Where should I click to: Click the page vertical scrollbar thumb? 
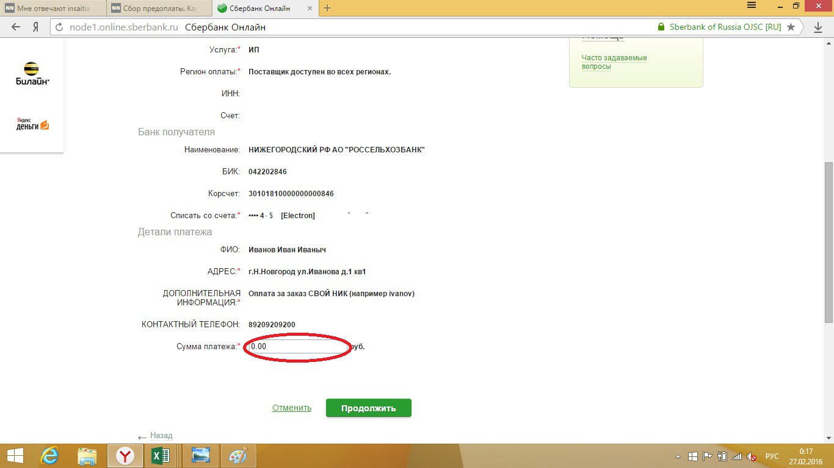coord(829,242)
